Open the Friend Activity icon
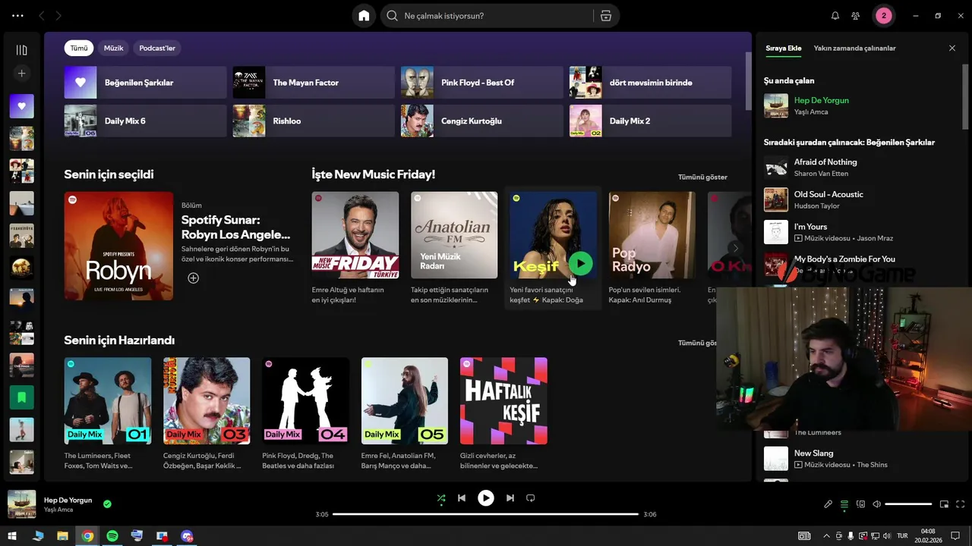Image resolution: width=972 pixels, height=546 pixels. pos(856,16)
